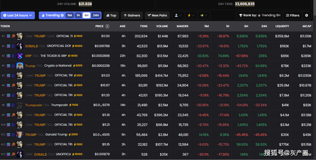Viewport: 316px width, 160px height.
Task: Click the DLMM badge in row #1
Action: (29, 36)
